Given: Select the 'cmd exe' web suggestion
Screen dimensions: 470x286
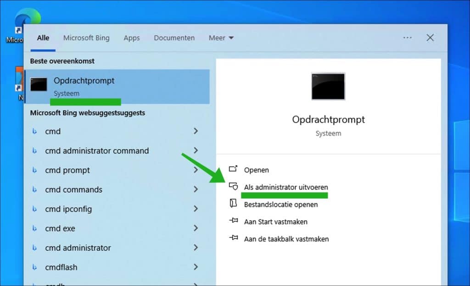Looking at the screenshot, I should pos(117,228).
